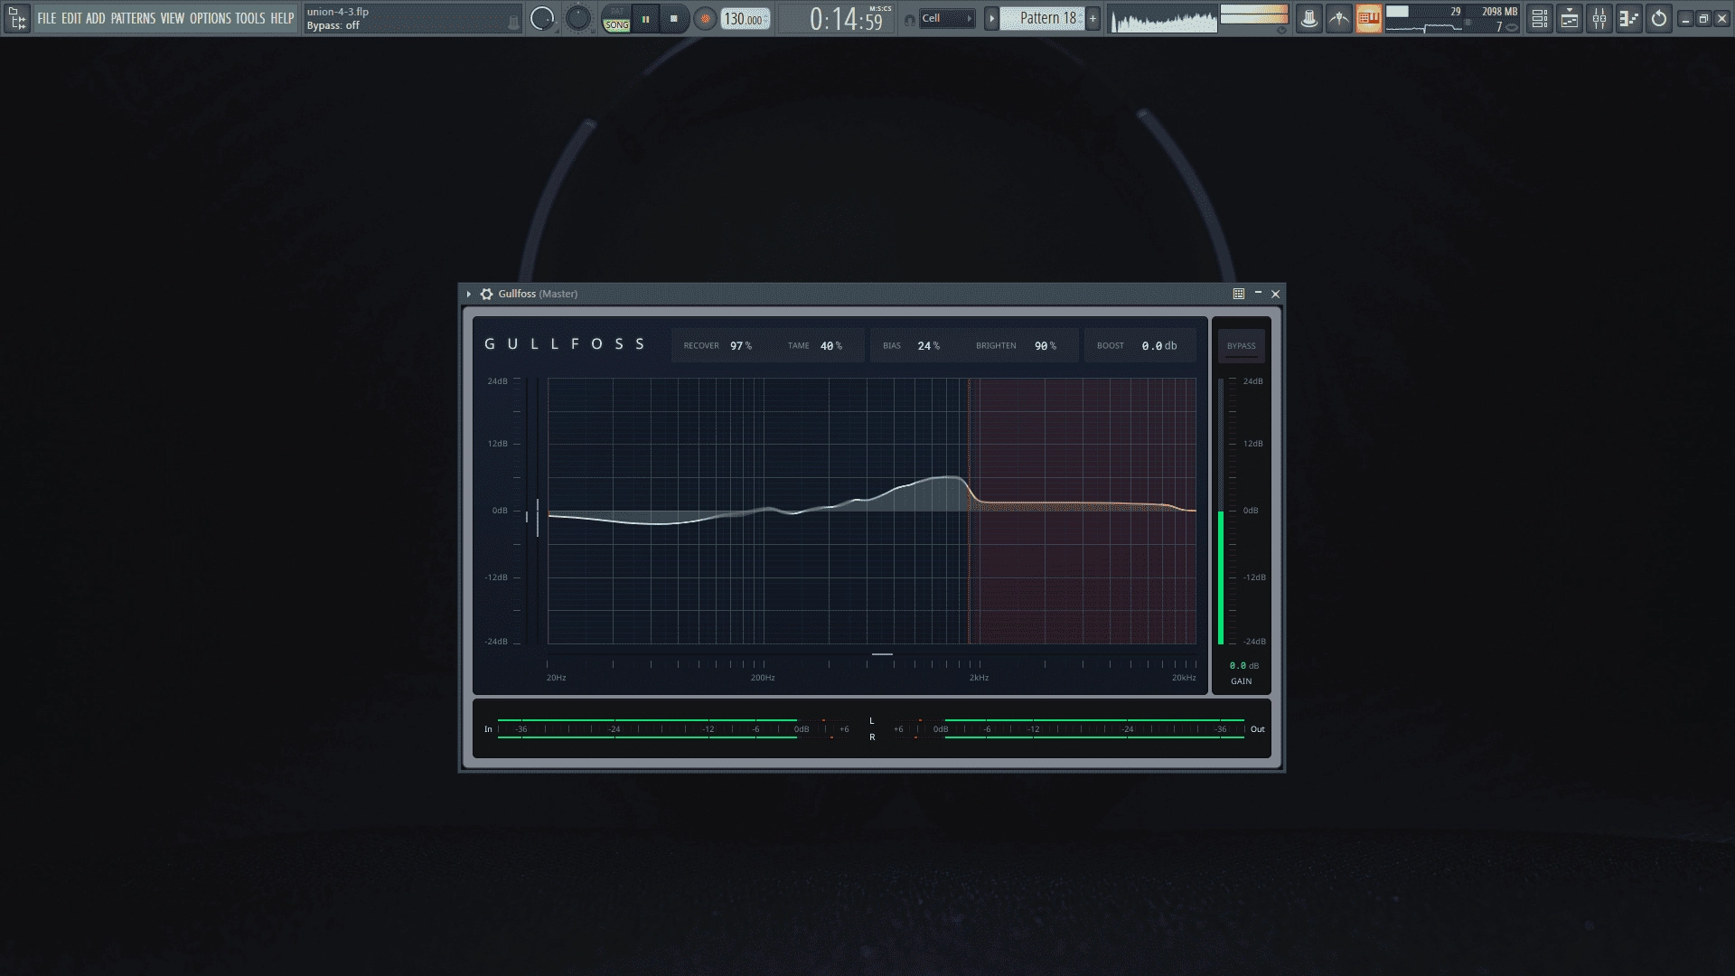Screen dimensions: 1735x976
Task: Minimize the Gullfoss plugin window
Action: [x=1258, y=294]
